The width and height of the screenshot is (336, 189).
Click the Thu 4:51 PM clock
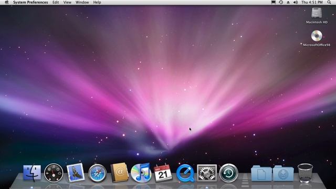[x=312, y=2]
